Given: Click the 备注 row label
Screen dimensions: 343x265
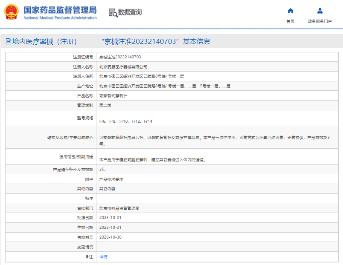Looking at the screenshot, I should tap(89, 199).
